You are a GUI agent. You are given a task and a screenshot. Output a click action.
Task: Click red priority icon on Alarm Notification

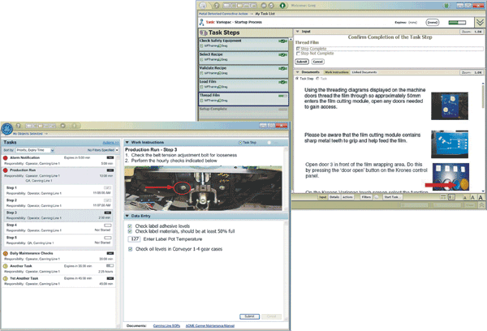click(x=6, y=158)
